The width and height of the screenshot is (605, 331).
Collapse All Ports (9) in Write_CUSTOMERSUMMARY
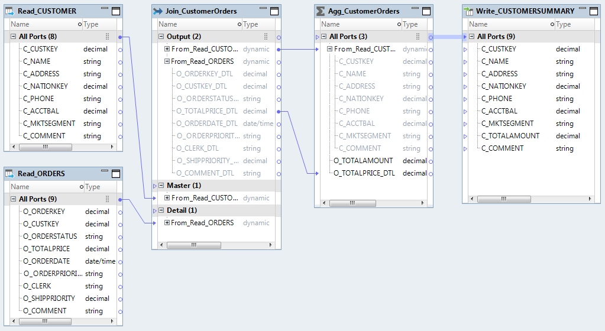point(471,37)
